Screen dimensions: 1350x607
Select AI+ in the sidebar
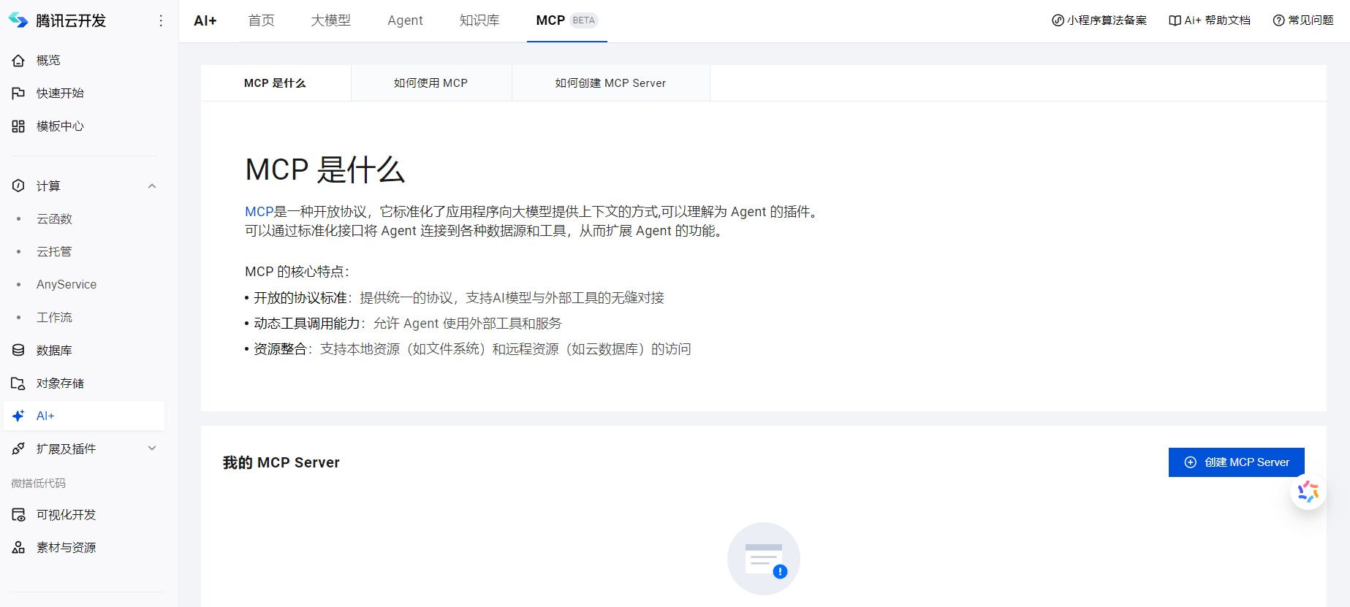(84, 416)
